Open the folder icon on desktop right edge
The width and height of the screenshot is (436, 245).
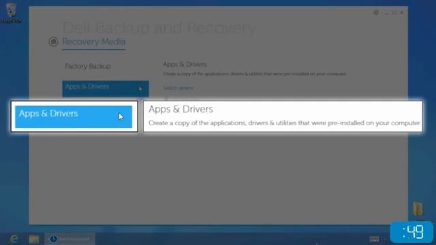418,209
